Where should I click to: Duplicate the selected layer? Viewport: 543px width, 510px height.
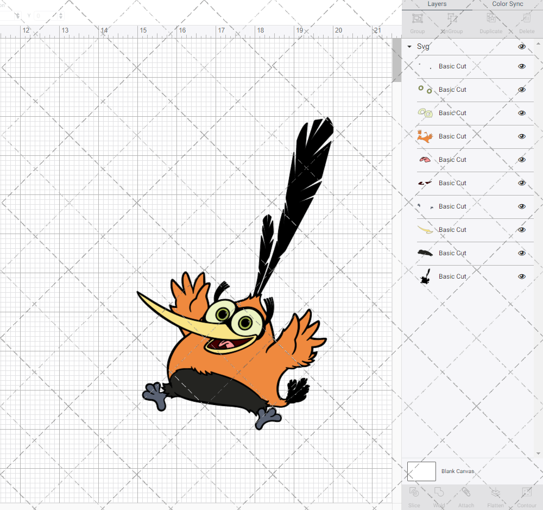pyautogui.click(x=490, y=22)
